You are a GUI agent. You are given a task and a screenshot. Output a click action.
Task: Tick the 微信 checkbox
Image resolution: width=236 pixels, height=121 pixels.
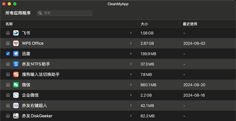click(x=8, y=85)
